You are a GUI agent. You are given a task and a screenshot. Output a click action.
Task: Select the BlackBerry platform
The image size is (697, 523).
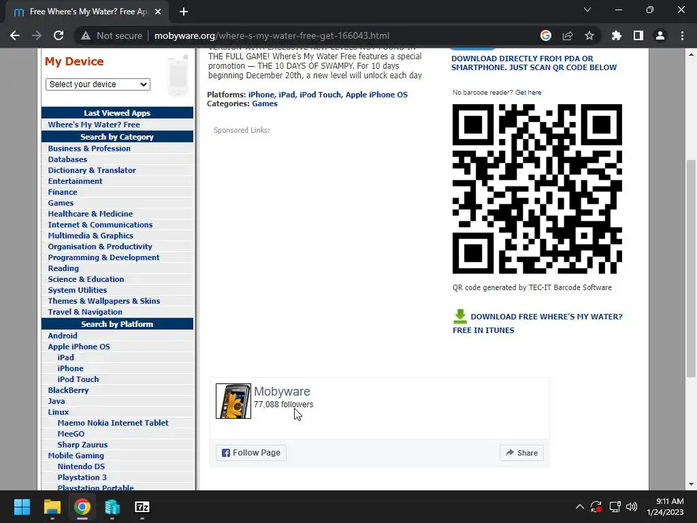tap(69, 390)
